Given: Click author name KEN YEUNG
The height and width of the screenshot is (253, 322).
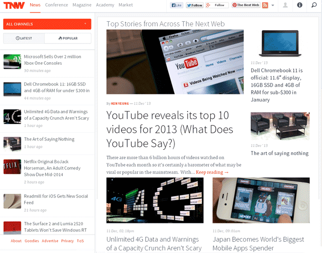Looking at the screenshot, I should coord(120,104).
